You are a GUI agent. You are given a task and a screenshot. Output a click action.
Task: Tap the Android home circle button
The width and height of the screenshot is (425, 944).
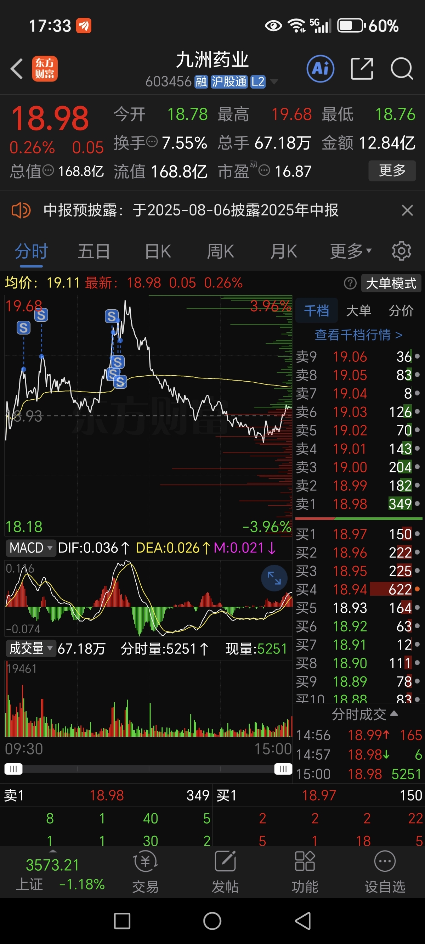click(x=212, y=921)
